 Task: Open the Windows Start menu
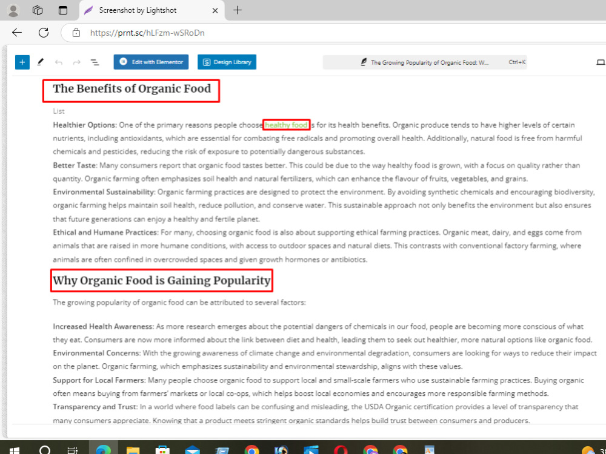15,450
